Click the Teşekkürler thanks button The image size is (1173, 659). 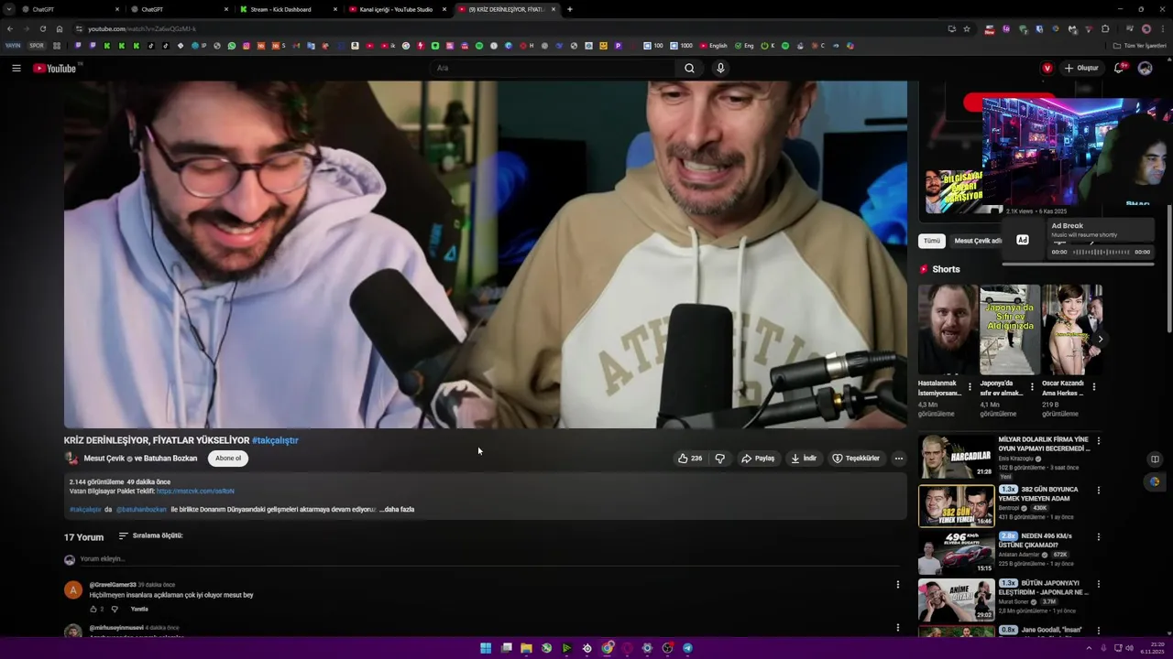[x=855, y=459]
